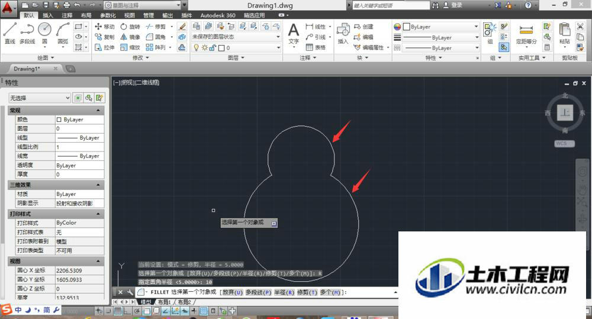The width and height of the screenshot is (592, 319).
Task: Open the AutoCAD application menu logo
Action: (x=8, y=8)
